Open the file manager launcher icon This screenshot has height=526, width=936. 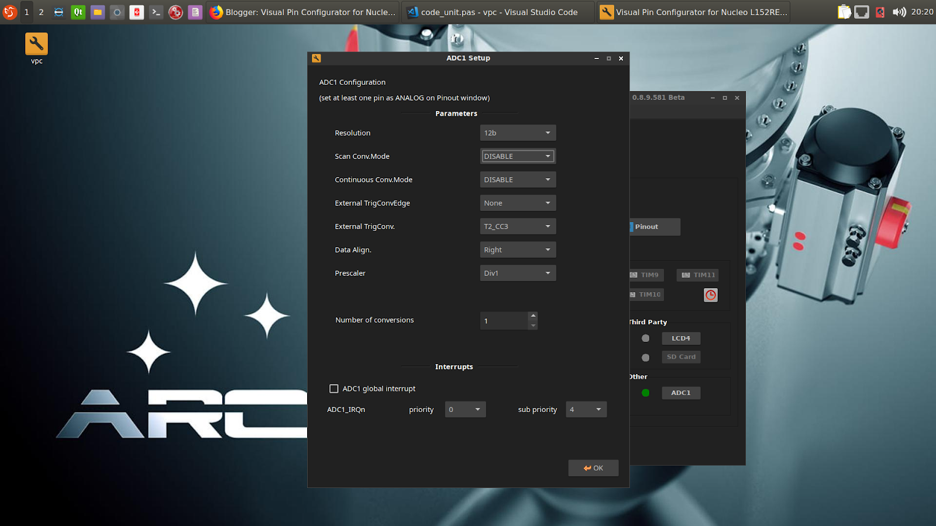(98, 12)
